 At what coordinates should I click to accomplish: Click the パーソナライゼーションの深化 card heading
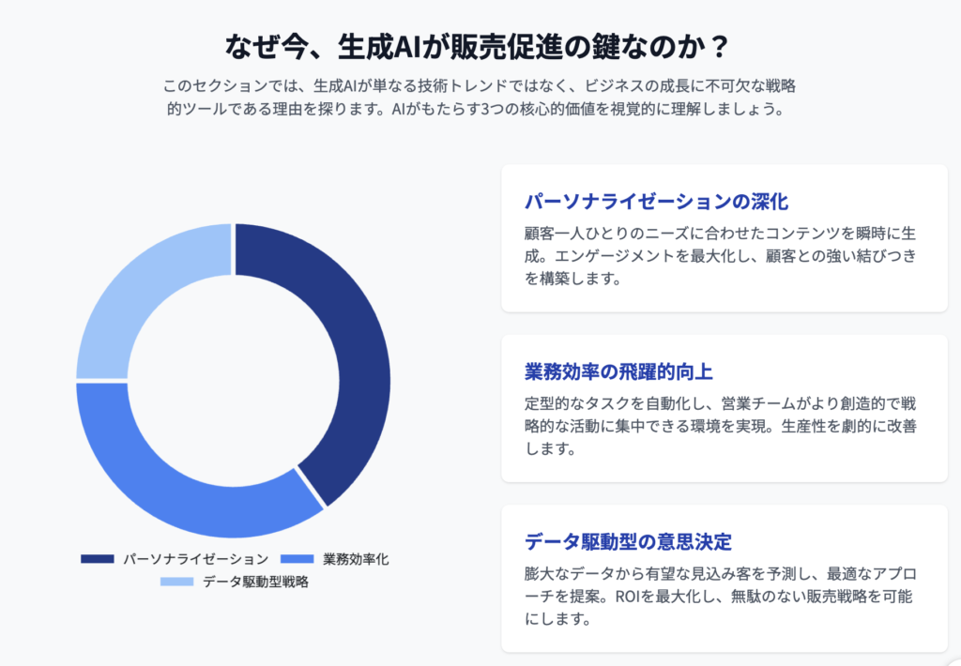point(656,202)
